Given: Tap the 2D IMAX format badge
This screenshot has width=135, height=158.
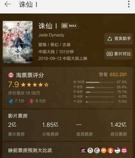Looking at the screenshot, I should tap(69, 26).
